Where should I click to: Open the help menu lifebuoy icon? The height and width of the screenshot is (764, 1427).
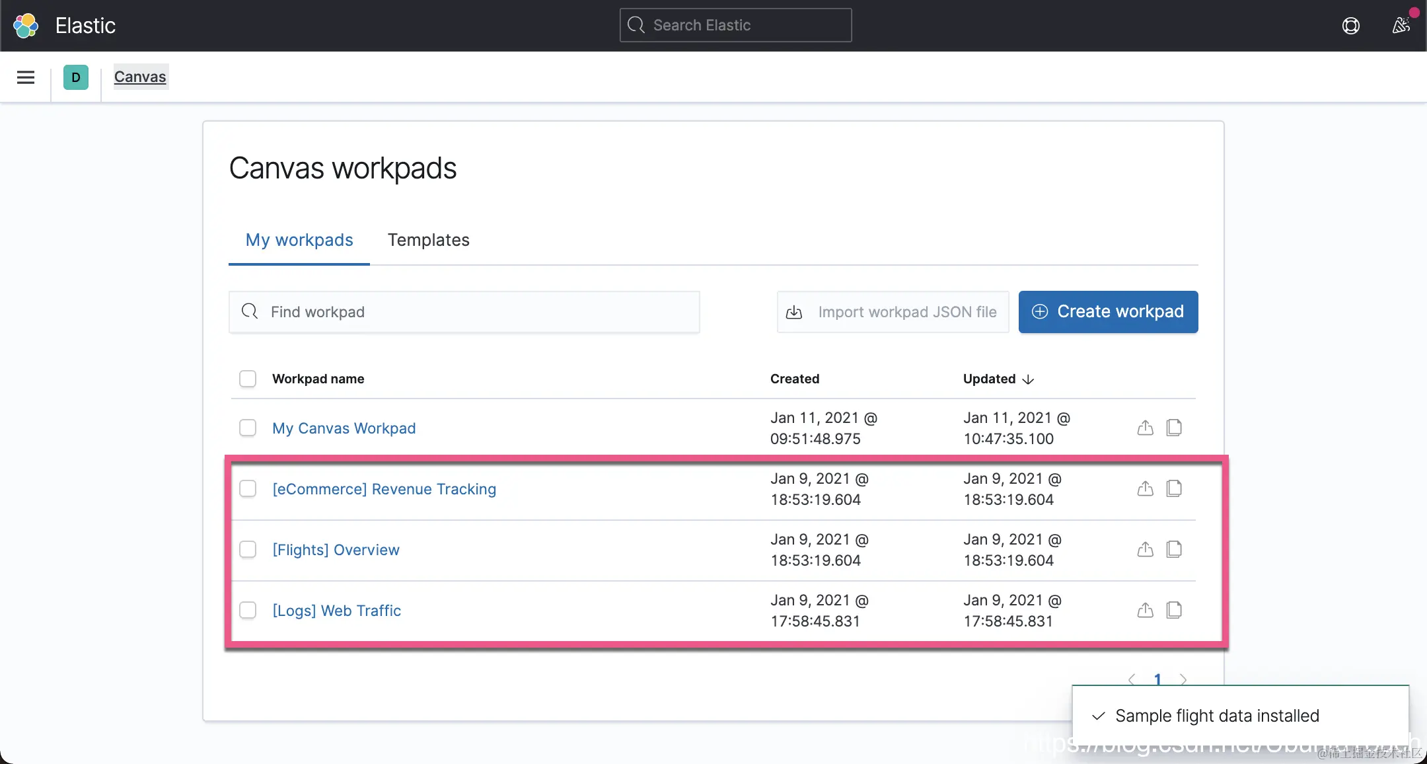coord(1351,26)
